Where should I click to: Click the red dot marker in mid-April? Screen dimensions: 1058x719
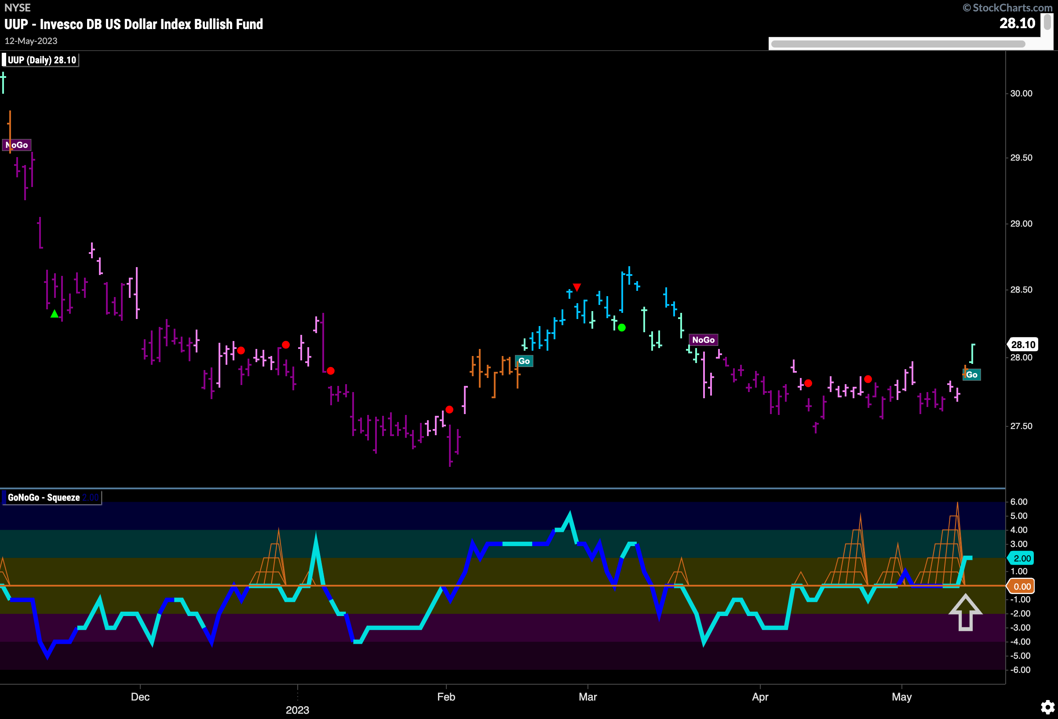[x=808, y=383]
